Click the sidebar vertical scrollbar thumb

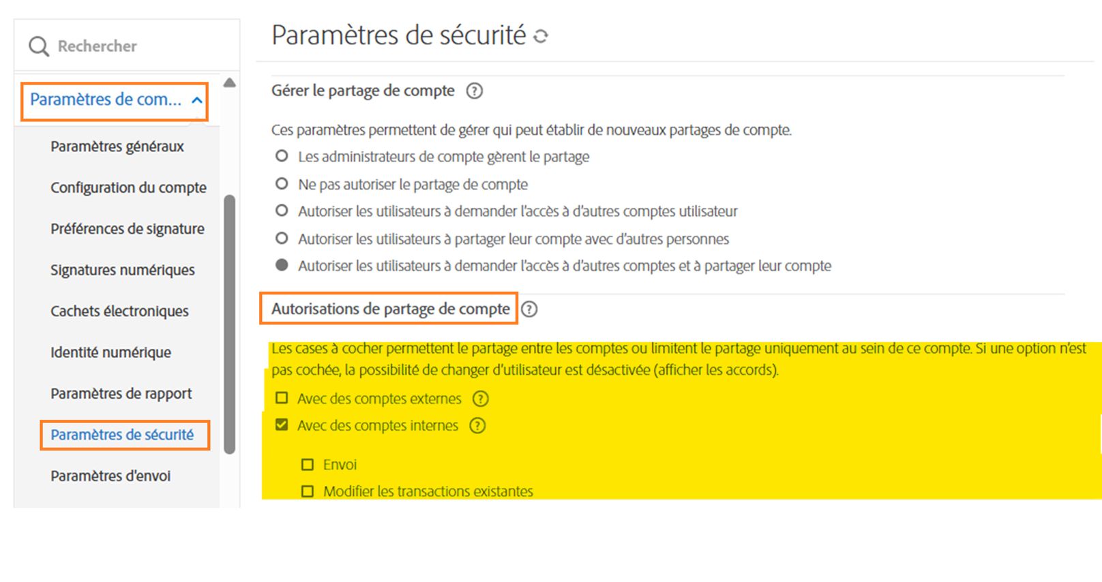[x=230, y=324]
